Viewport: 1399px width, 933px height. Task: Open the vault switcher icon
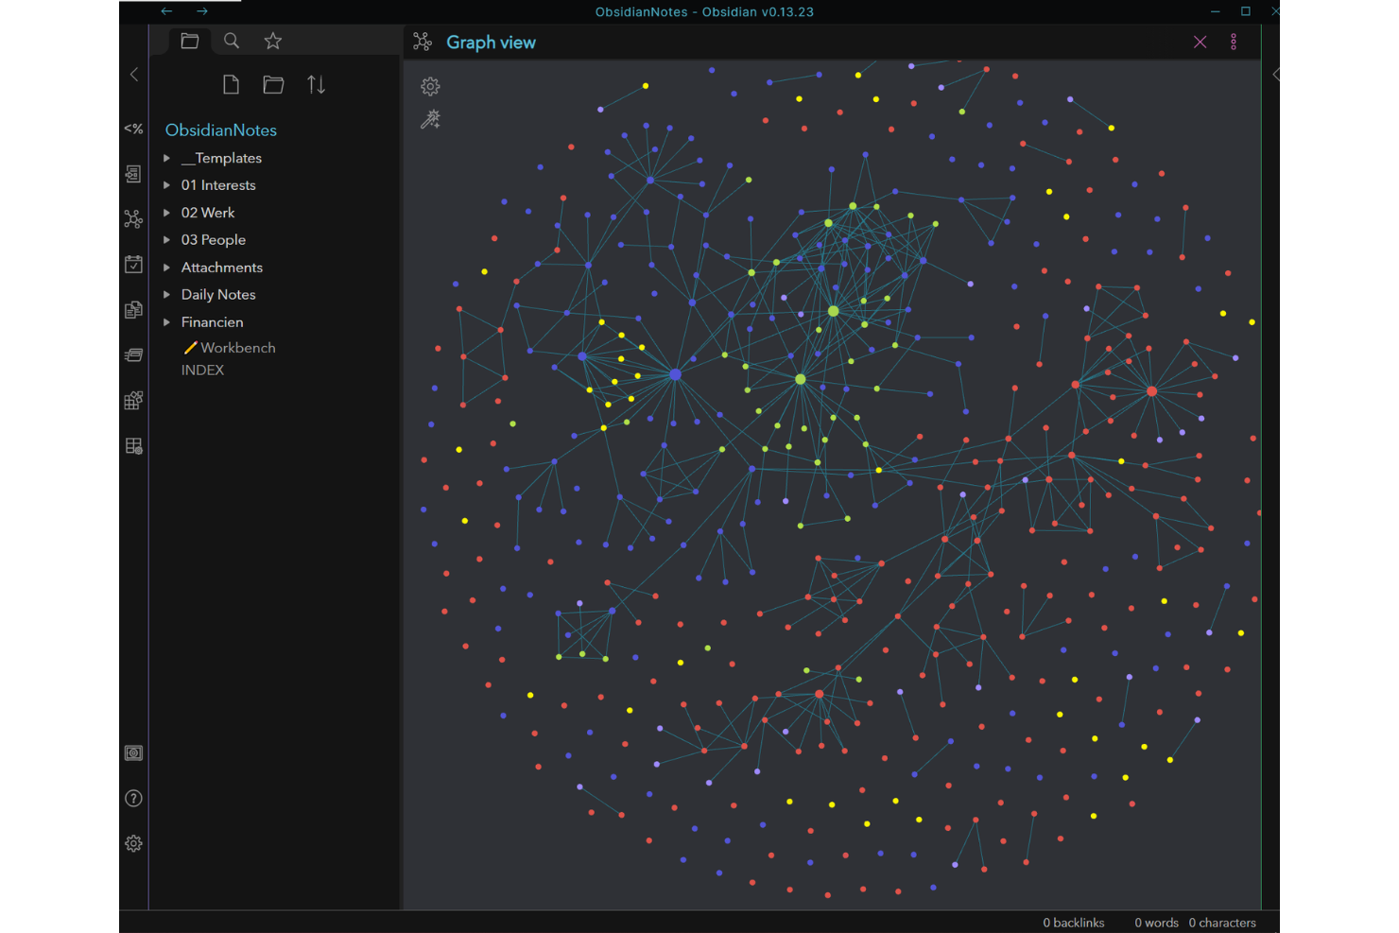[x=133, y=753]
